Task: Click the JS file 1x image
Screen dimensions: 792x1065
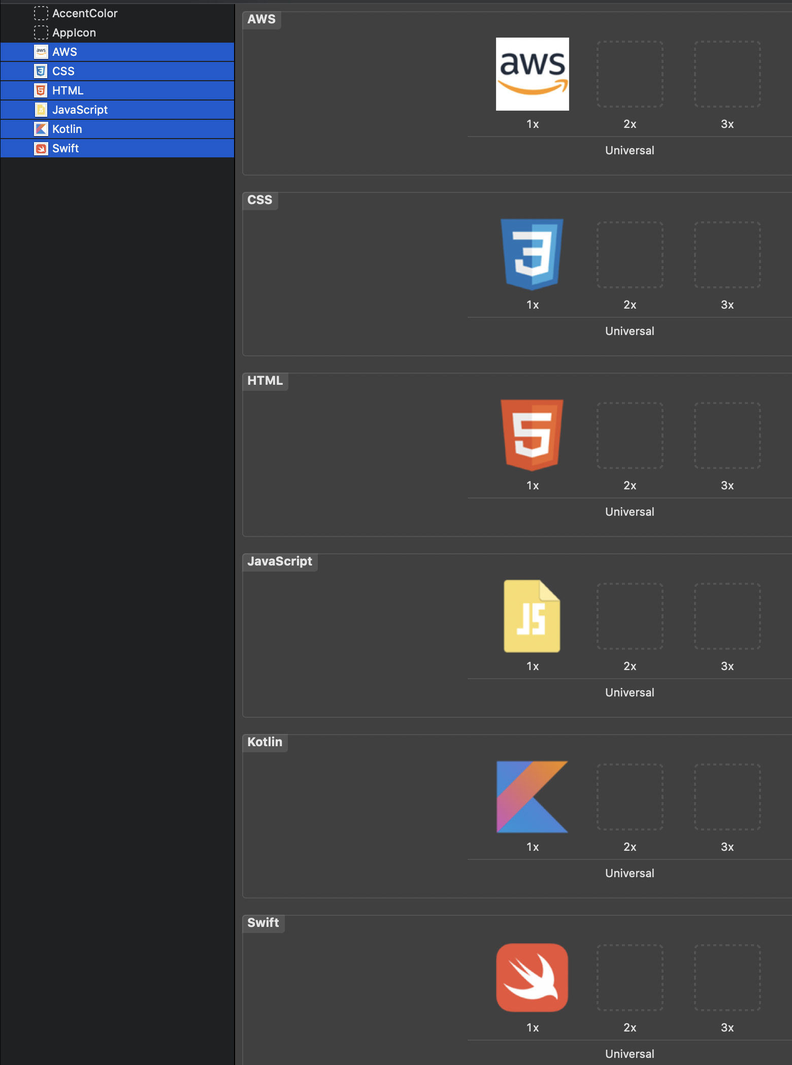Action: 532,616
